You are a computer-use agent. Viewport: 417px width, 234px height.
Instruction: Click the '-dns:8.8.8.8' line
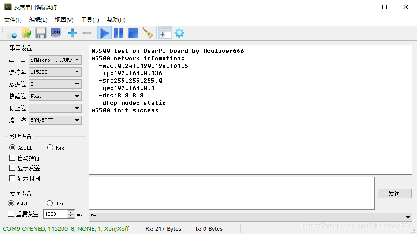point(121,95)
